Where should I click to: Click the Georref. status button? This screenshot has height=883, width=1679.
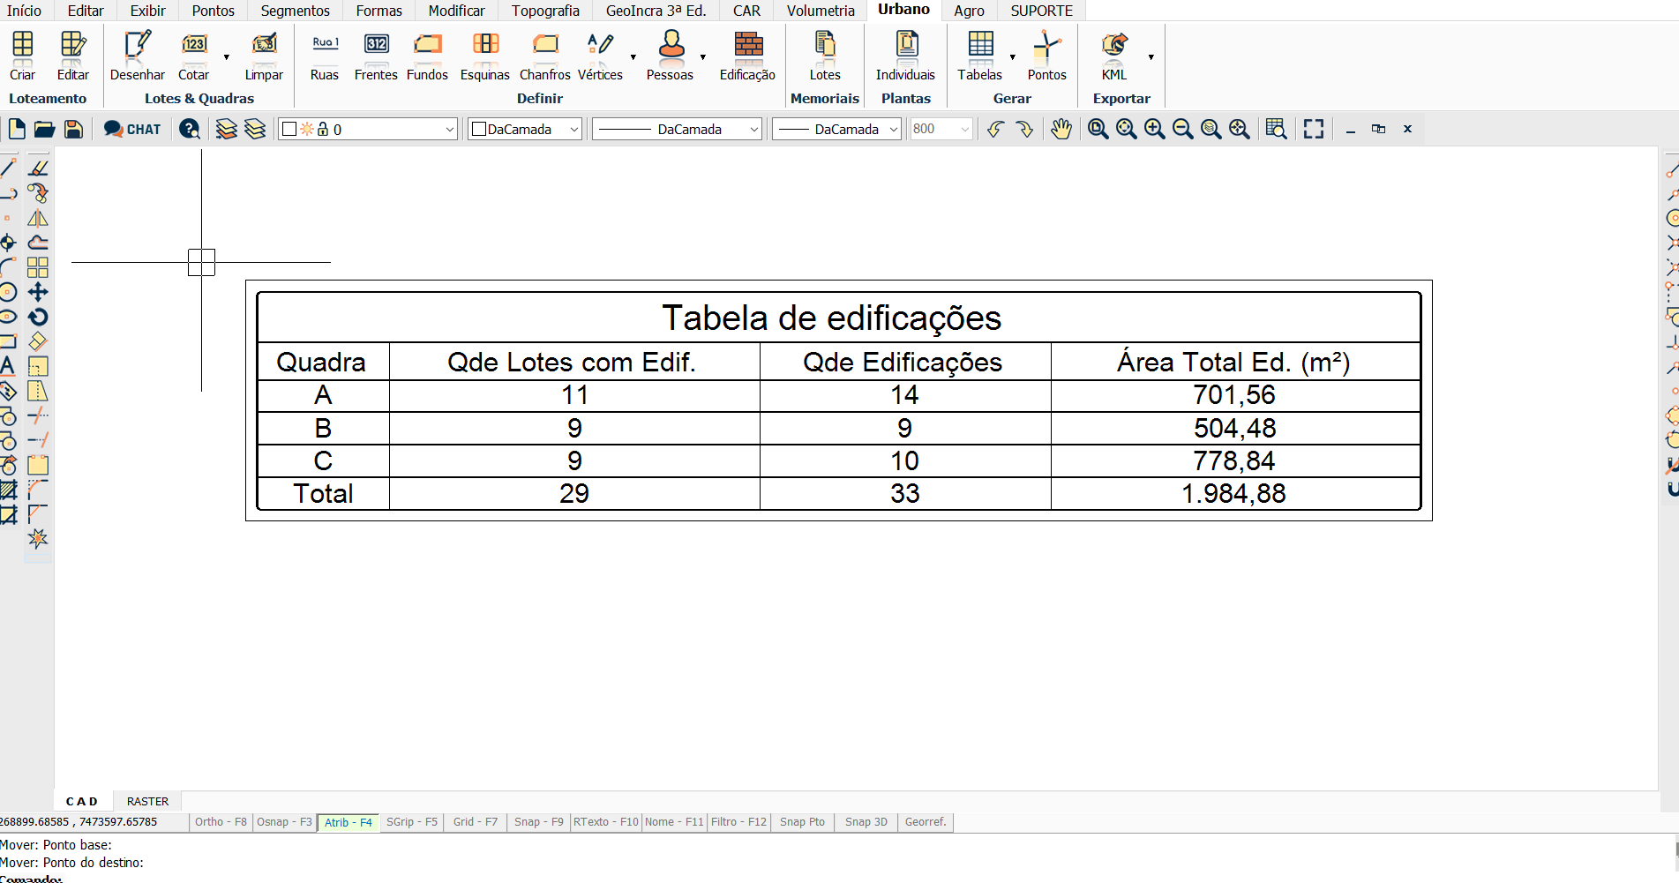click(925, 822)
